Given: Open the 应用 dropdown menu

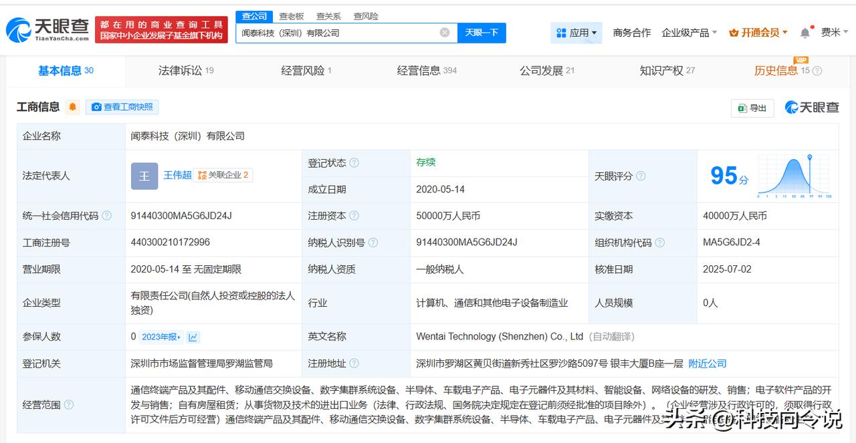Looking at the screenshot, I should [577, 32].
